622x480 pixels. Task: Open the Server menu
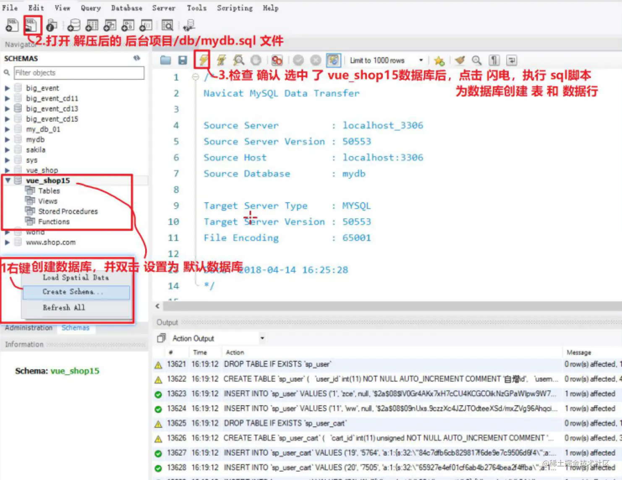coord(164,8)
